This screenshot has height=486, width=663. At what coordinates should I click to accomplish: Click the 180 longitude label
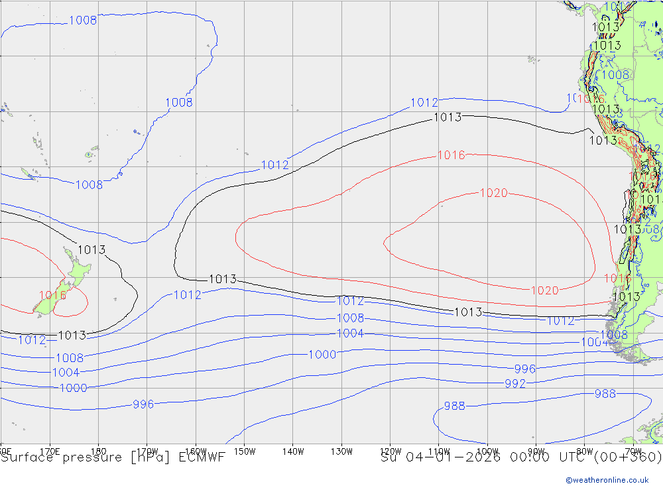(98, 451)
